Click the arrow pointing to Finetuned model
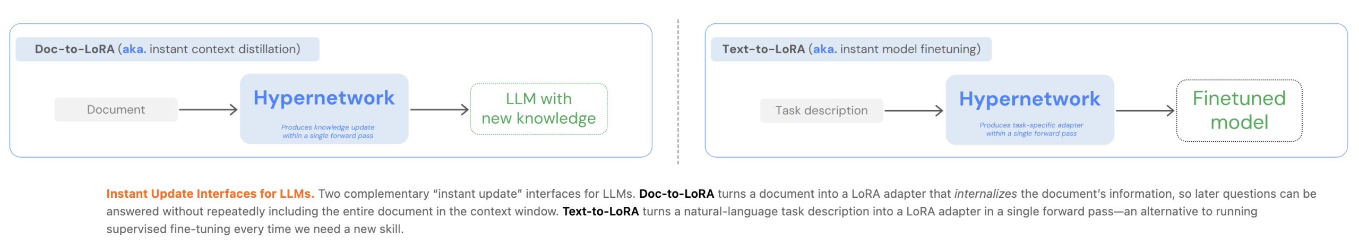 coord(1145,111)
